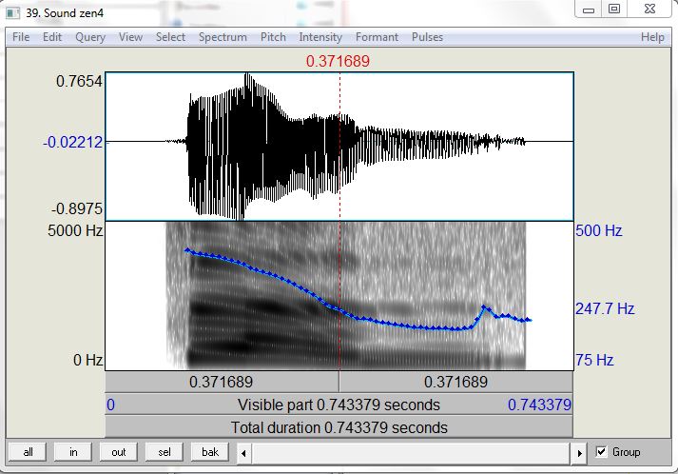Click the horizontal scrollbar track
This screenshot has height=474, width=678.
[x=411, y=453]
